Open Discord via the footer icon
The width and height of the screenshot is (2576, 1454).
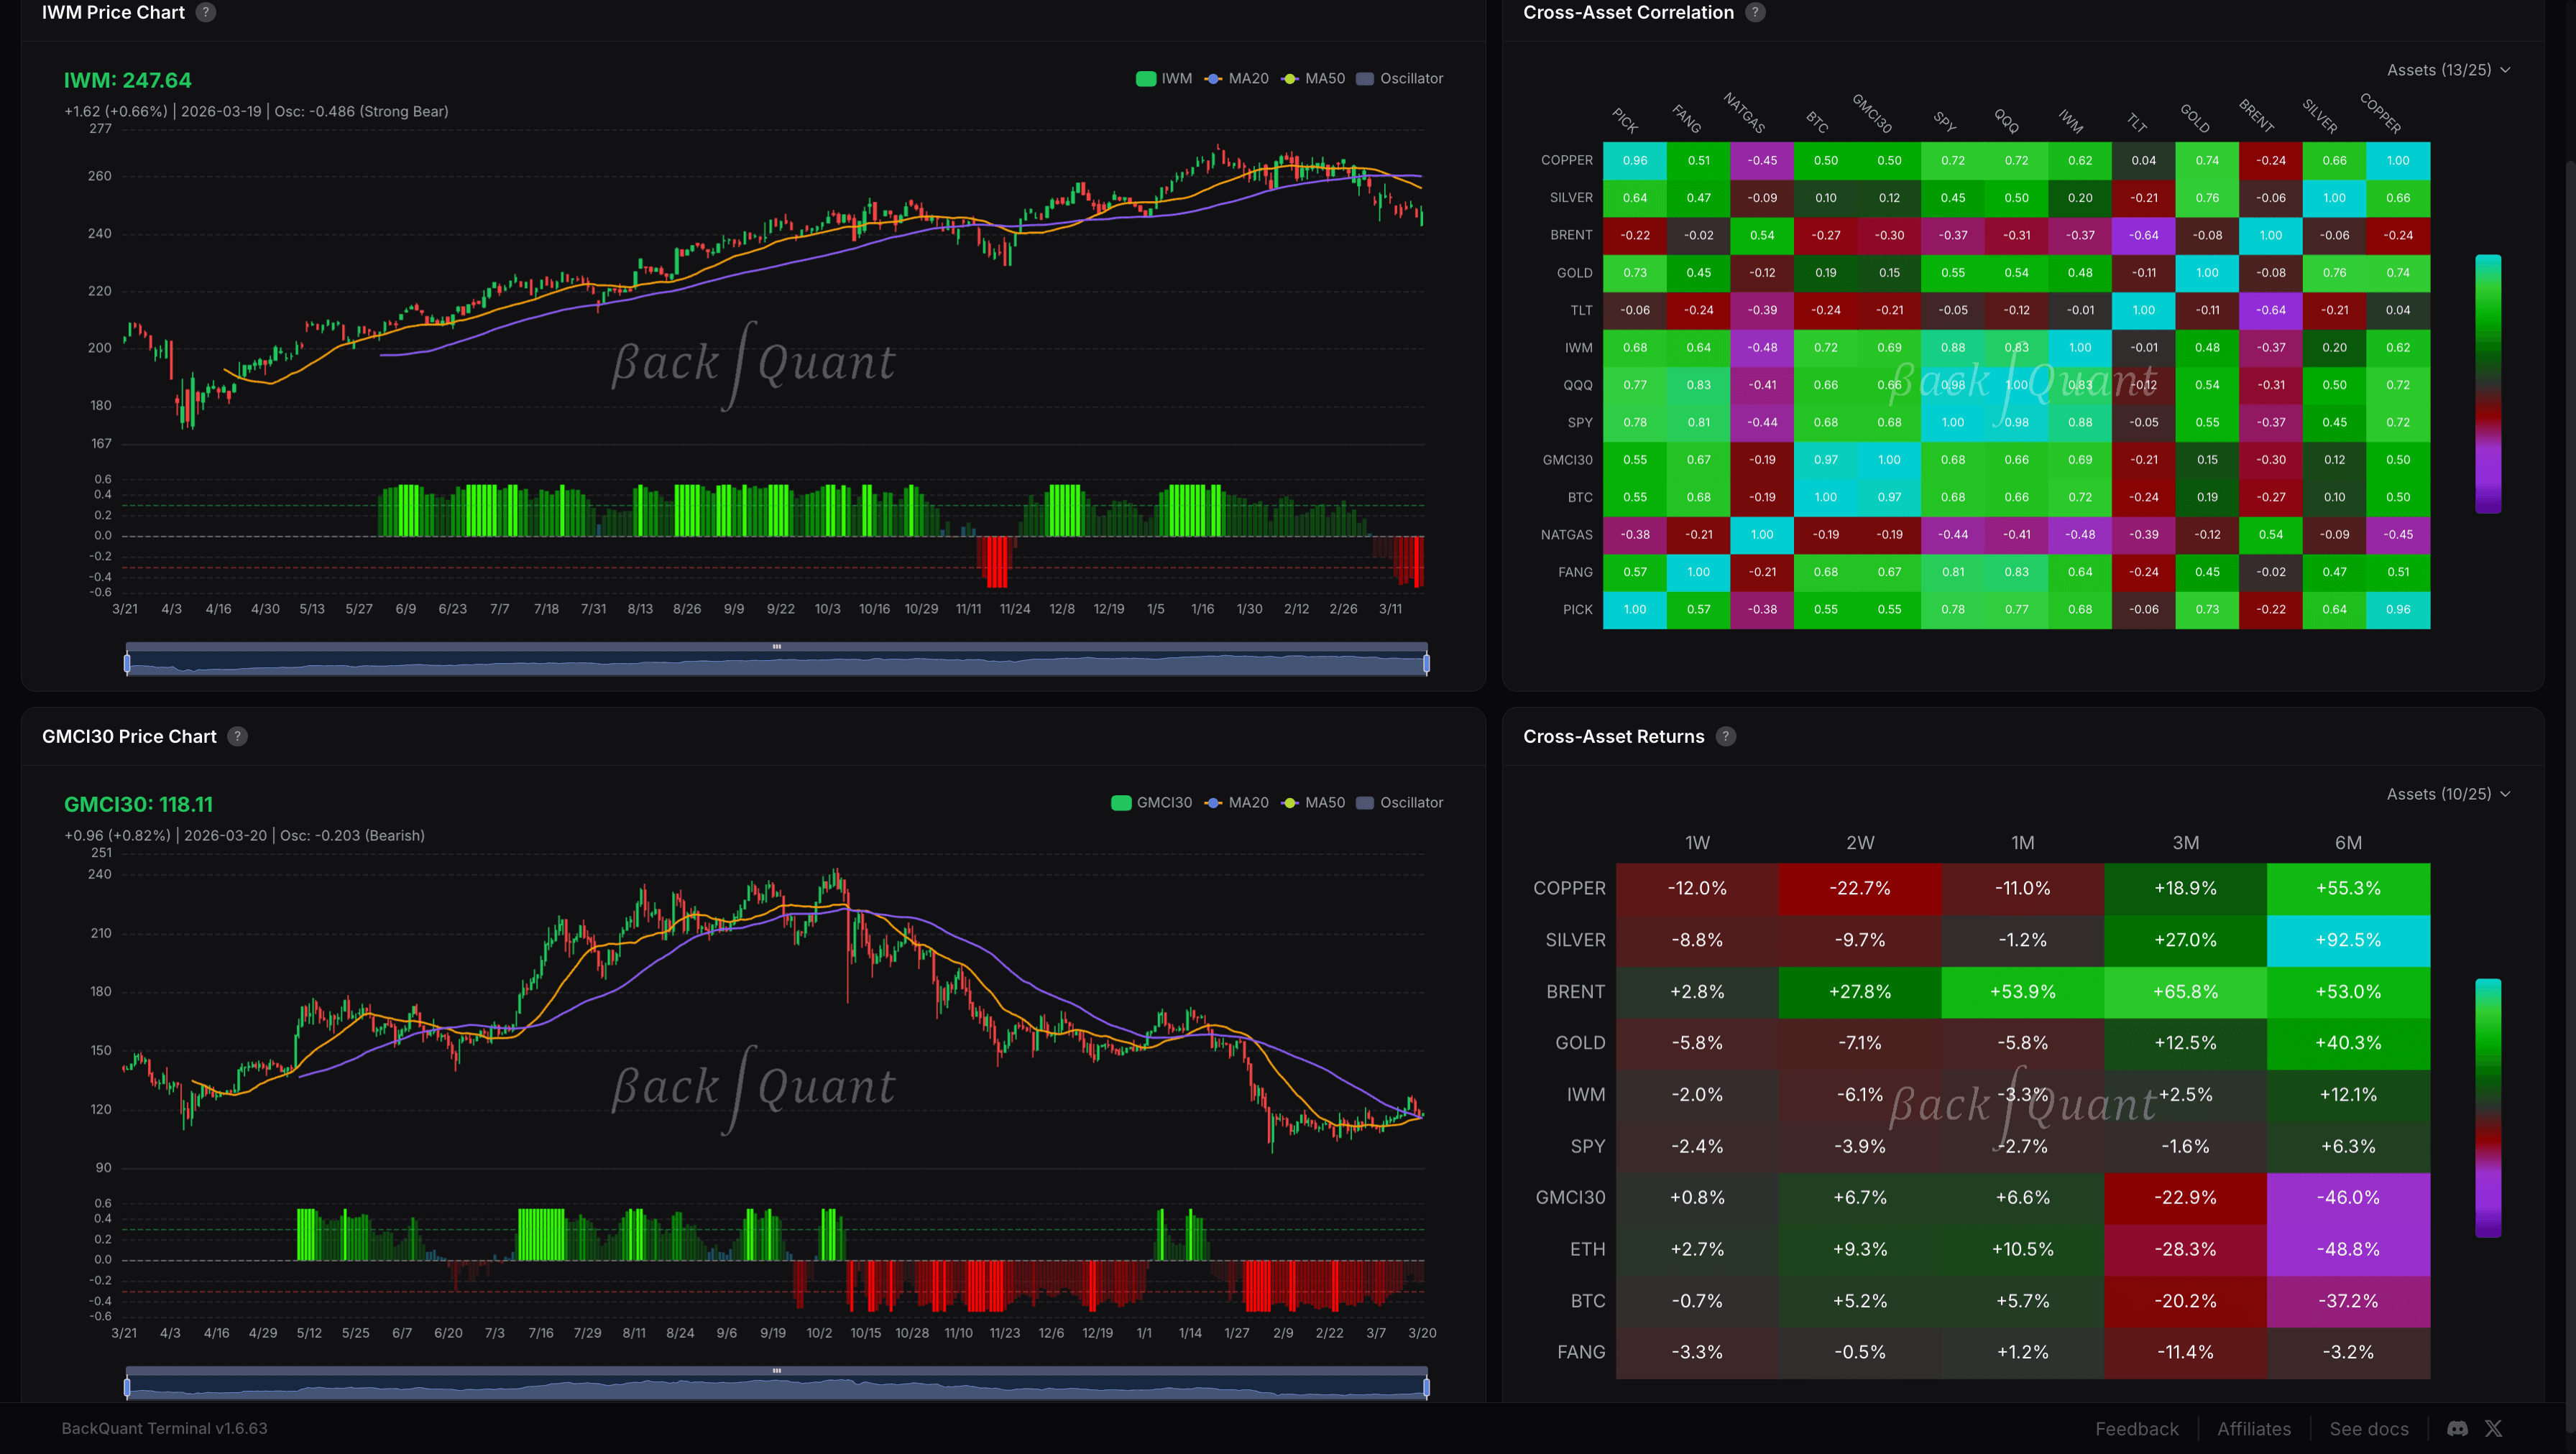[2456, 1429]
